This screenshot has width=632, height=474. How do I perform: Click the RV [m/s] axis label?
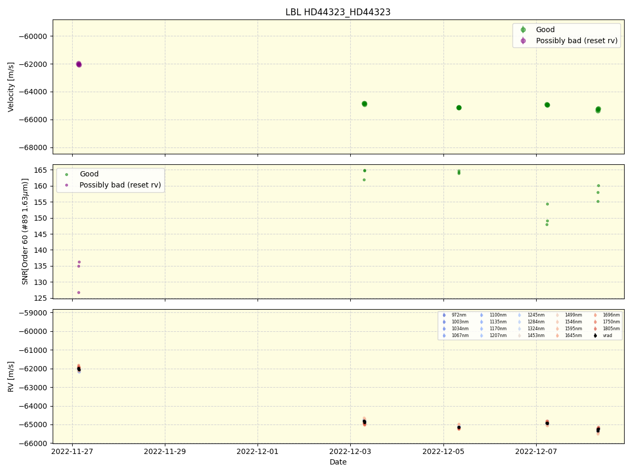11,376
